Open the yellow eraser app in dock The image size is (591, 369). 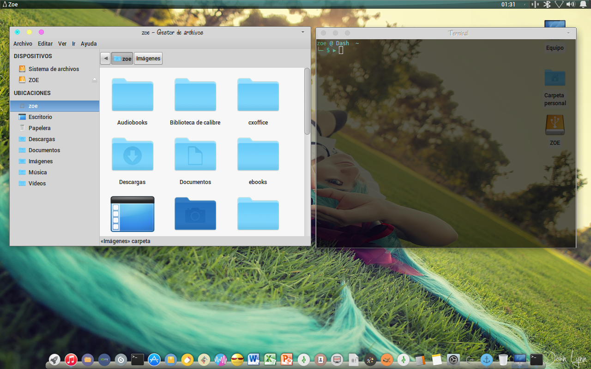[187, 360]
